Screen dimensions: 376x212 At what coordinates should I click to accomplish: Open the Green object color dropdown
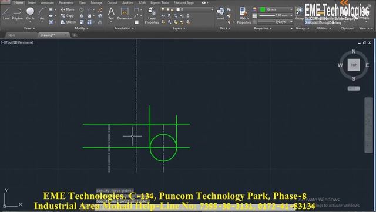coord(291,9)
